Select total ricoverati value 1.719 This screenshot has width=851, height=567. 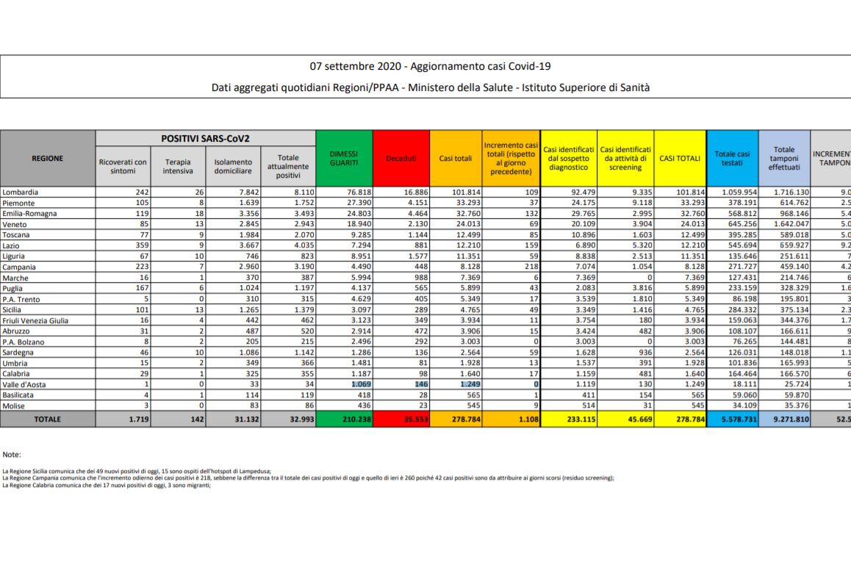(139, 419)
